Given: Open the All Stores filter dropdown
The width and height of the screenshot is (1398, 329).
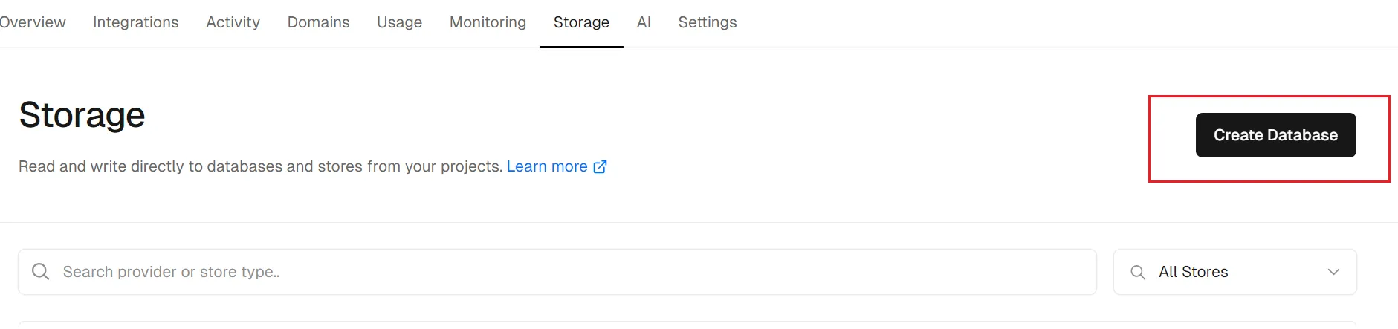Looking at the screenshot, I should [1234, 272].
